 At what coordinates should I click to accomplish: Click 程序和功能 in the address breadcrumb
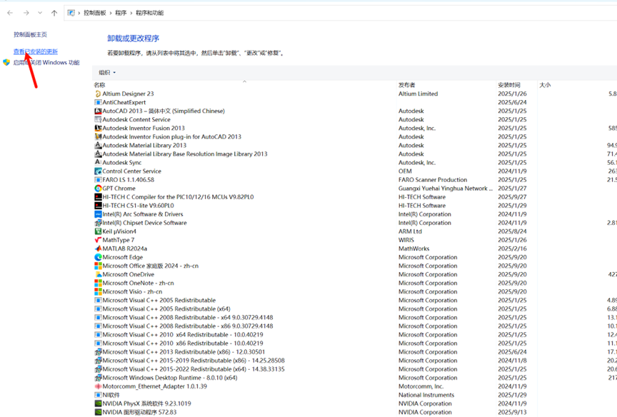(149, 13)
